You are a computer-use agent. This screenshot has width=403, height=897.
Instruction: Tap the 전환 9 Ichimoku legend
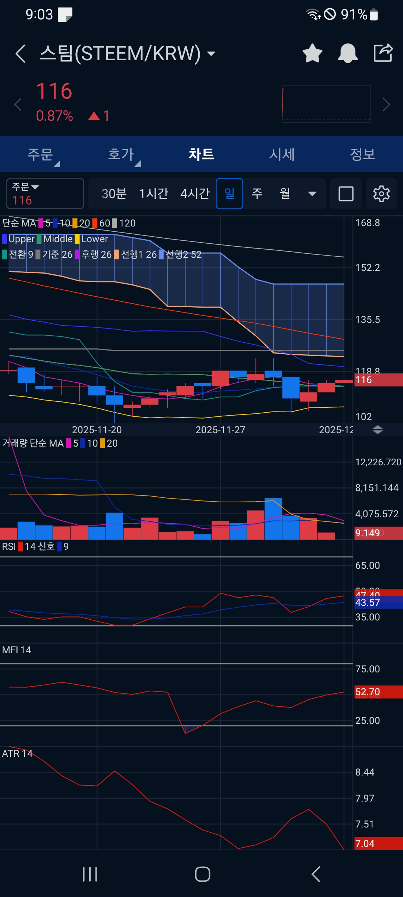18,255
